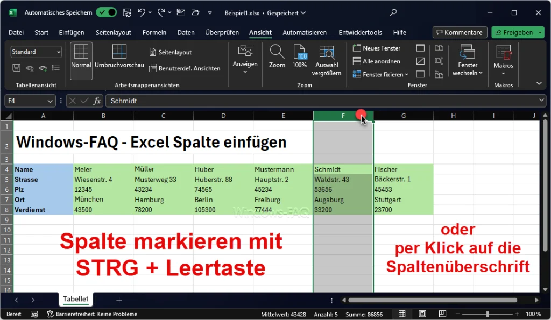The image size is (551, 320).
Task: Click the split window (Teilen) icon
Action: (420, 48)
